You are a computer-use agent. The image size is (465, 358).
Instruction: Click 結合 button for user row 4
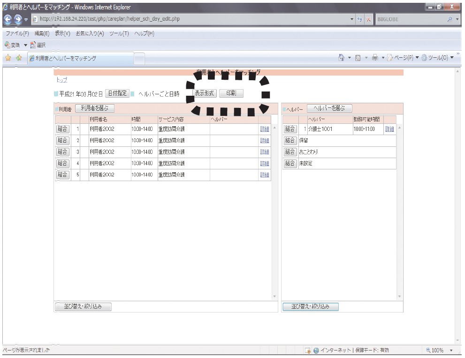click(x=62, y=163)
